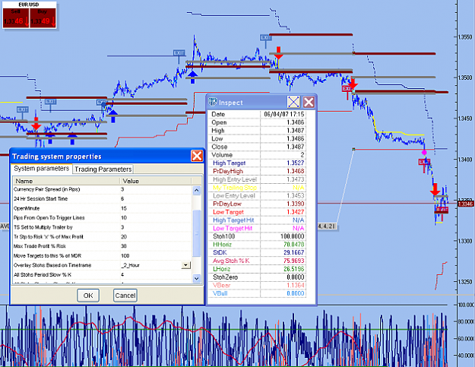This screenshot has height=367, width=475.
Task: Click the red price label on the price axis
Action: click(466, 204)
